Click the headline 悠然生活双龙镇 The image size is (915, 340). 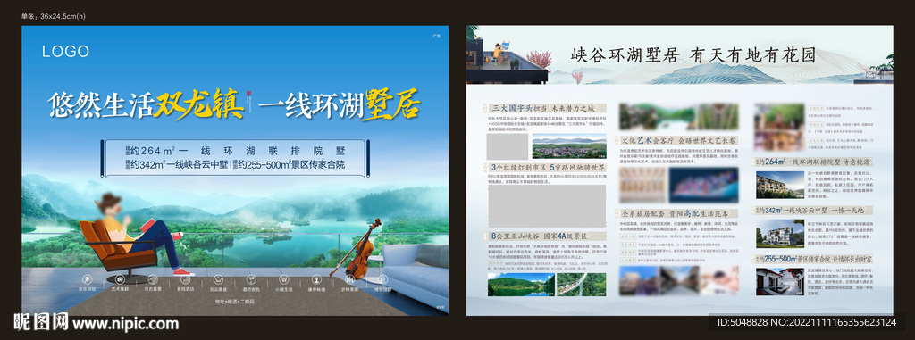[x=146, y=105]
